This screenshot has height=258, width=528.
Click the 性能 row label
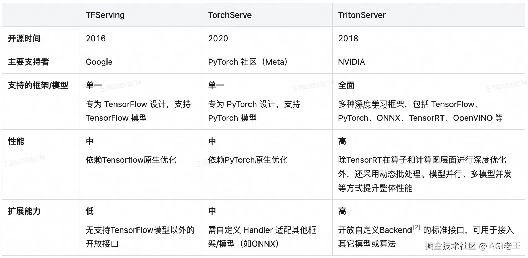point(16,141)
